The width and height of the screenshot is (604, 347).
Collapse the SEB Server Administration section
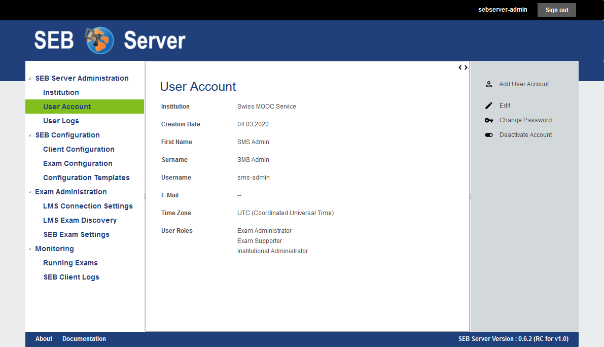(30, 79)
